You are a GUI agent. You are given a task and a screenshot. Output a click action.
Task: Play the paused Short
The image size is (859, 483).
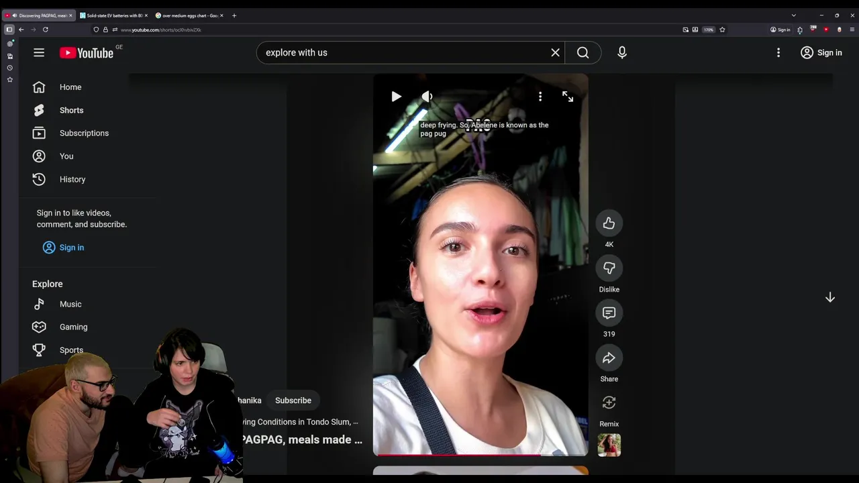(396, 97)
